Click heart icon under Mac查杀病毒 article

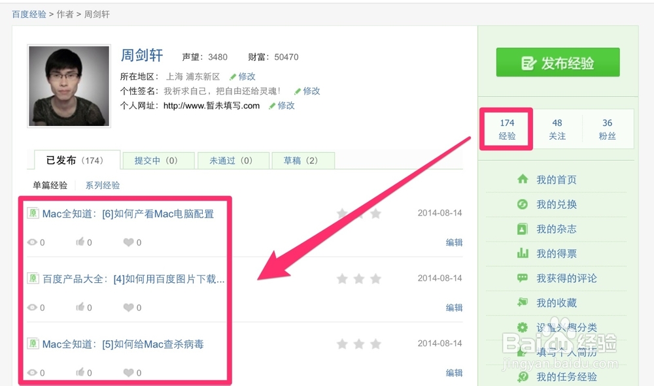pos(128,372)
